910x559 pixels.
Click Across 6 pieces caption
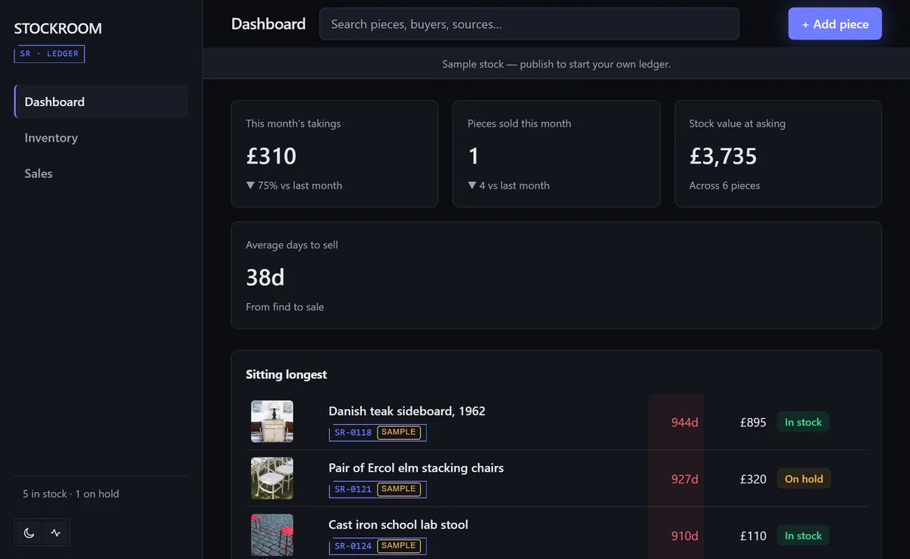click(724, 186)
